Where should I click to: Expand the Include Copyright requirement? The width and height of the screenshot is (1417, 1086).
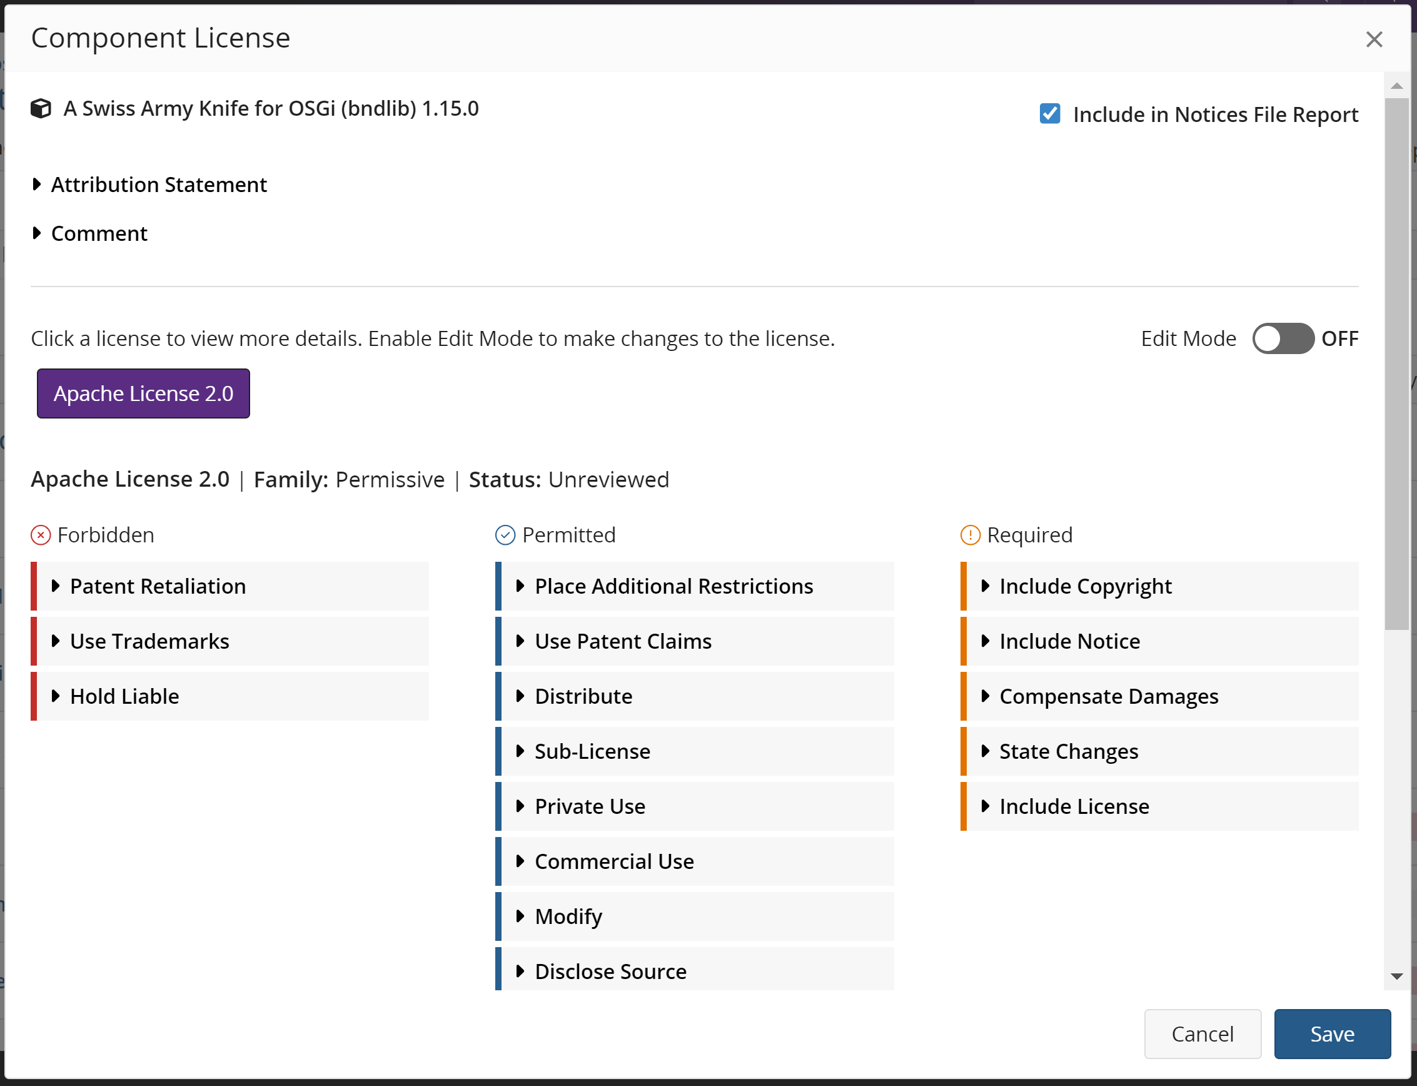tap(986, 586)
